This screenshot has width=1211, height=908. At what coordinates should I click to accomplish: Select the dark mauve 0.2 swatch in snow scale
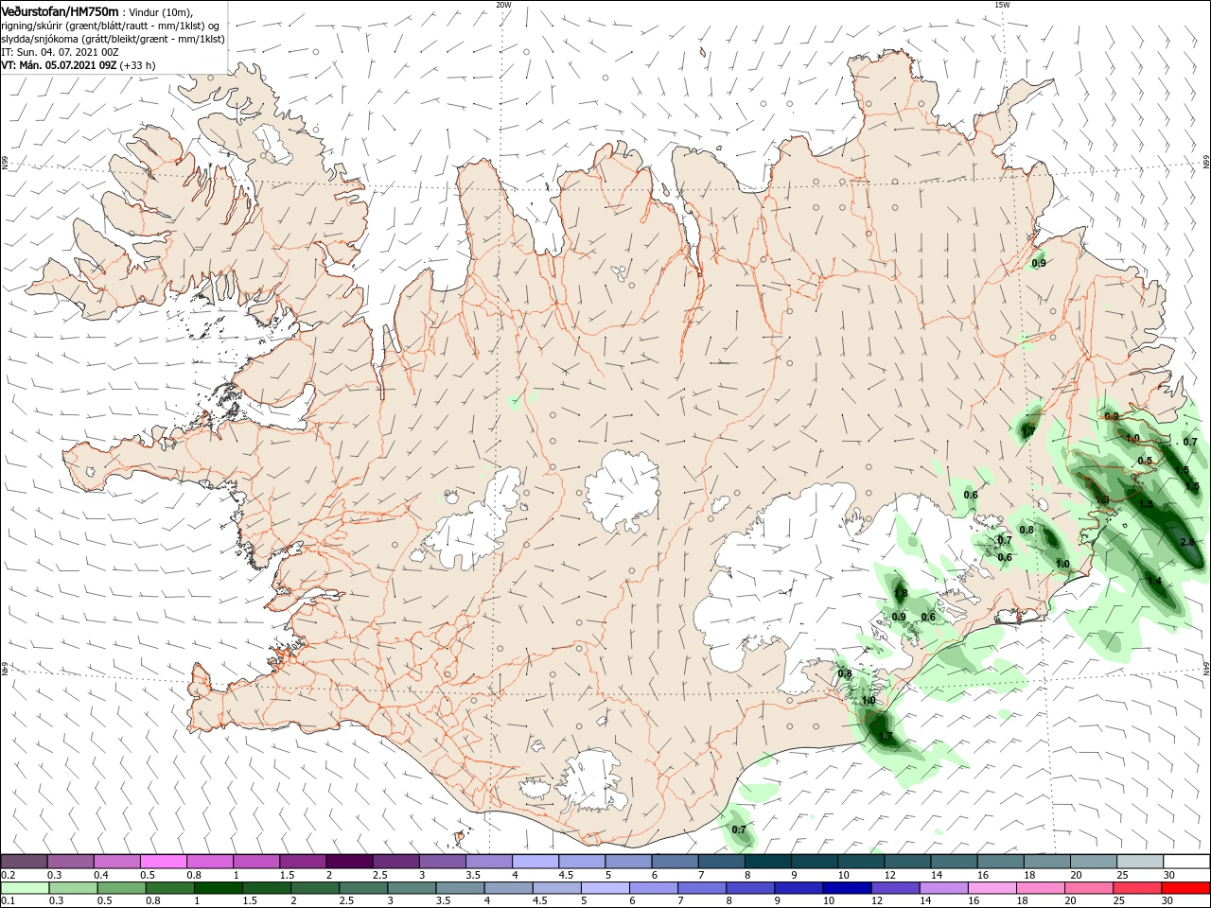[24, 862]
